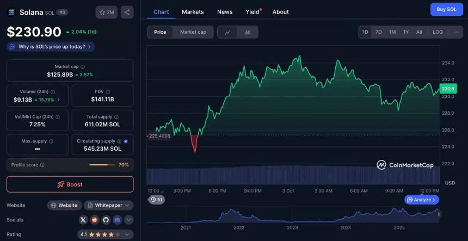Select the 7D time range
This screenshot has width=468, height=241.
click(378, 32)
